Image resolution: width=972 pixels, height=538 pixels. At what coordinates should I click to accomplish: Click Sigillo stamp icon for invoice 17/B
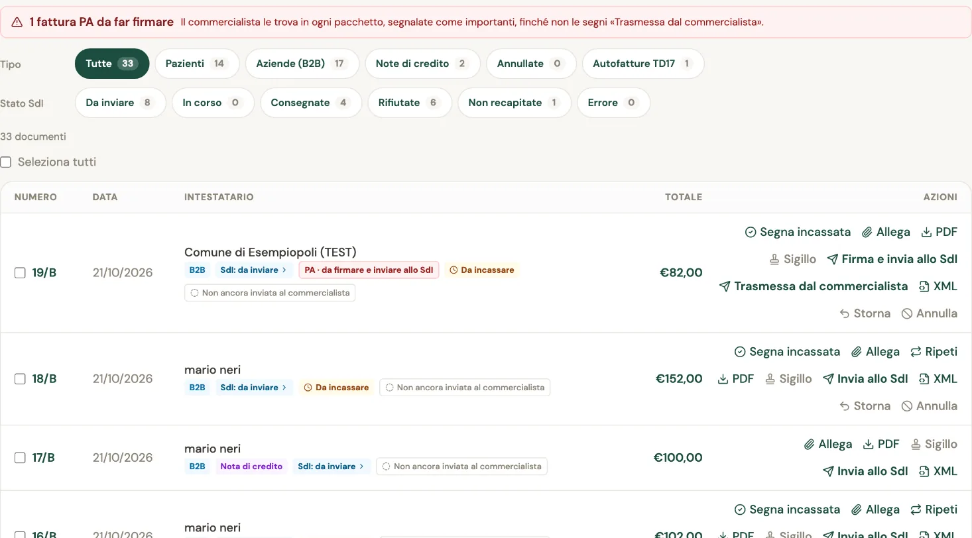[916, 444]
